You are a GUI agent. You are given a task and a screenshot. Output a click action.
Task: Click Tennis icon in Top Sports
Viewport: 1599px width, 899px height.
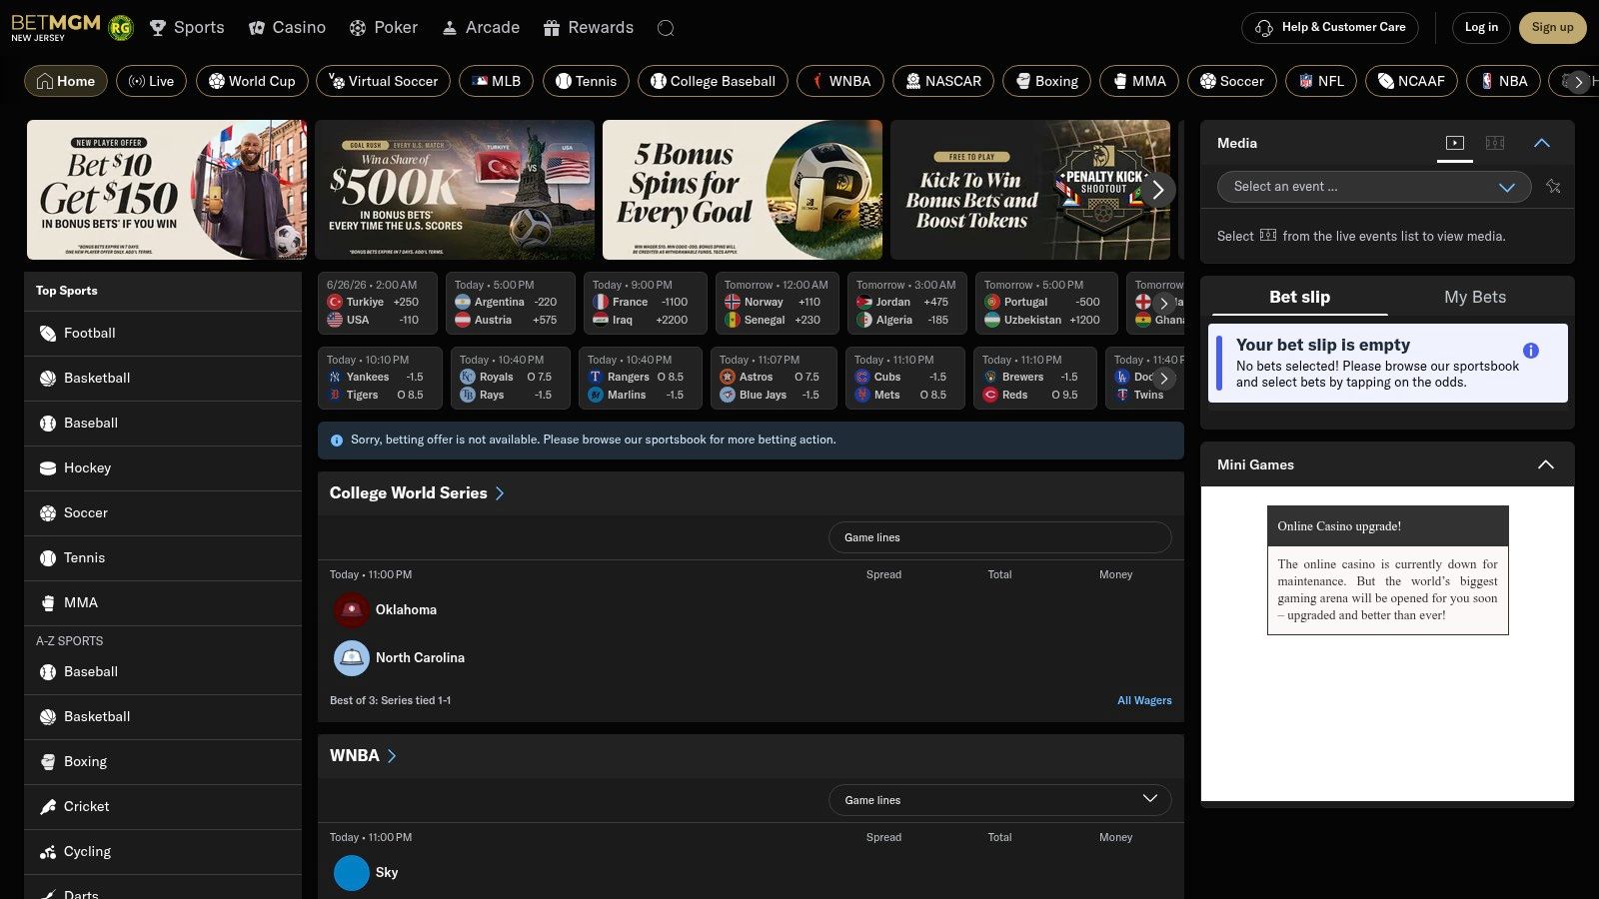coord(47,558)
